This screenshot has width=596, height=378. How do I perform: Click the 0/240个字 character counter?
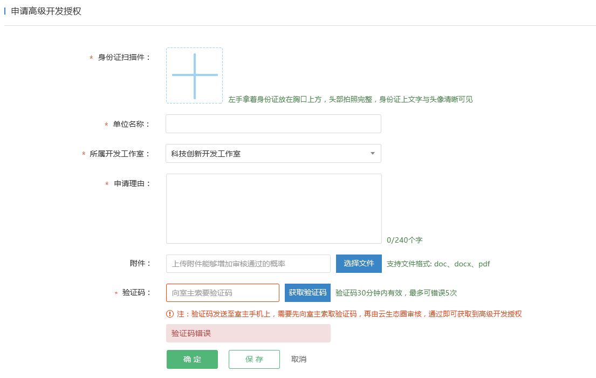pyautogui.click(x=405, y=240)
